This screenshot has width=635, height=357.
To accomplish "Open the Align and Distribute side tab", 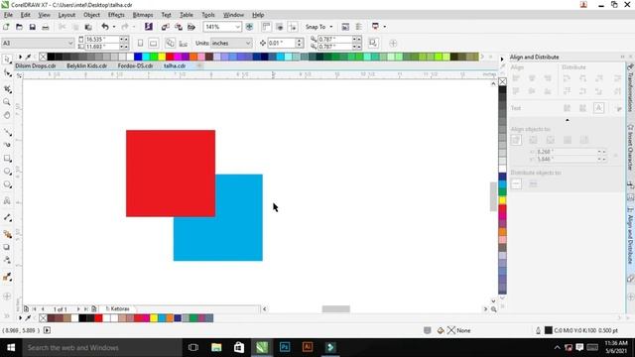I will click(630, 236).
